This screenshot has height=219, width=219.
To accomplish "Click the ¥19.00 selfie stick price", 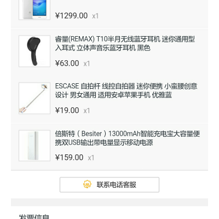I will tap(67, 111).
